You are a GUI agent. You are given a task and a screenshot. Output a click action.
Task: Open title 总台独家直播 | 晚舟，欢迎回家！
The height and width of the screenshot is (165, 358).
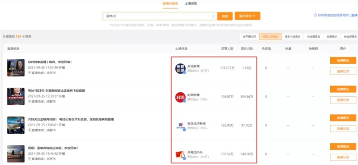tap(50, 62)
